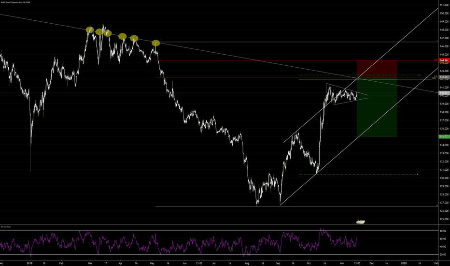Viewport: 450px width, 266px height.
Task: Click the small event icon above RSI pane
Action: tap(360, 222)
